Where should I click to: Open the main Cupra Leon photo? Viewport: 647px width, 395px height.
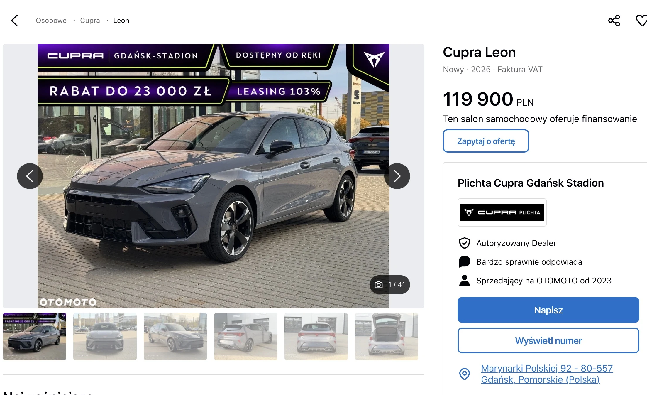214,176
